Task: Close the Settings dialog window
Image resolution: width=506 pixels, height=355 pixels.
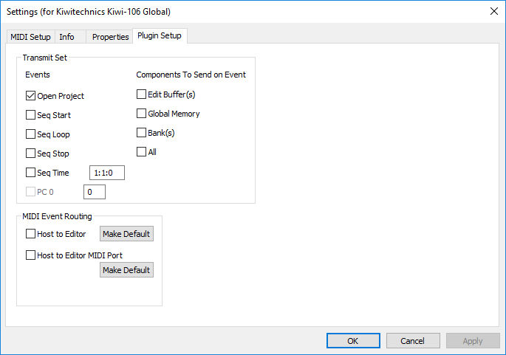Action: pyautogui.click(x=493, y=11)
